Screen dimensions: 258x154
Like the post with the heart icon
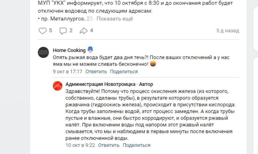point(42,31)
